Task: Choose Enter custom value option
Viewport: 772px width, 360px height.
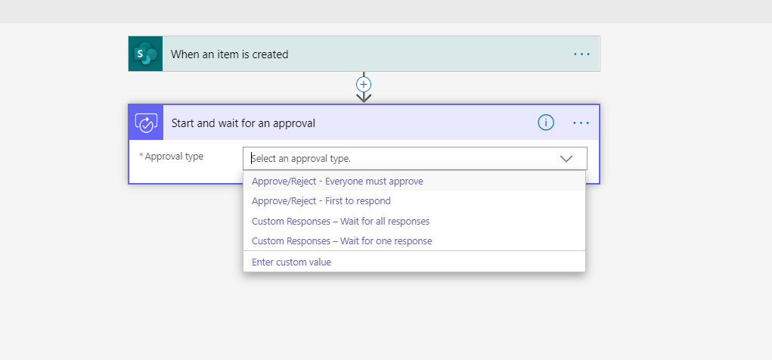Action: coord(291,262)
